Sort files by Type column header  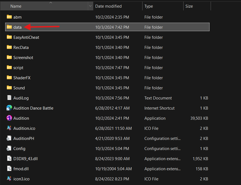coord(149,6)
